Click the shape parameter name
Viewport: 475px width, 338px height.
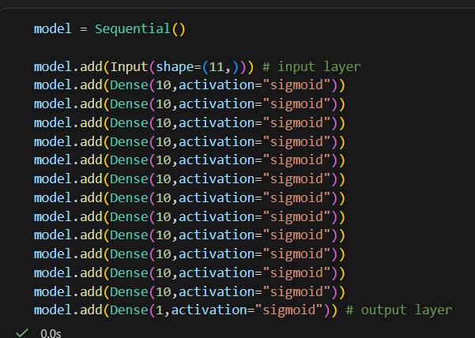click(x=175, y=66)
